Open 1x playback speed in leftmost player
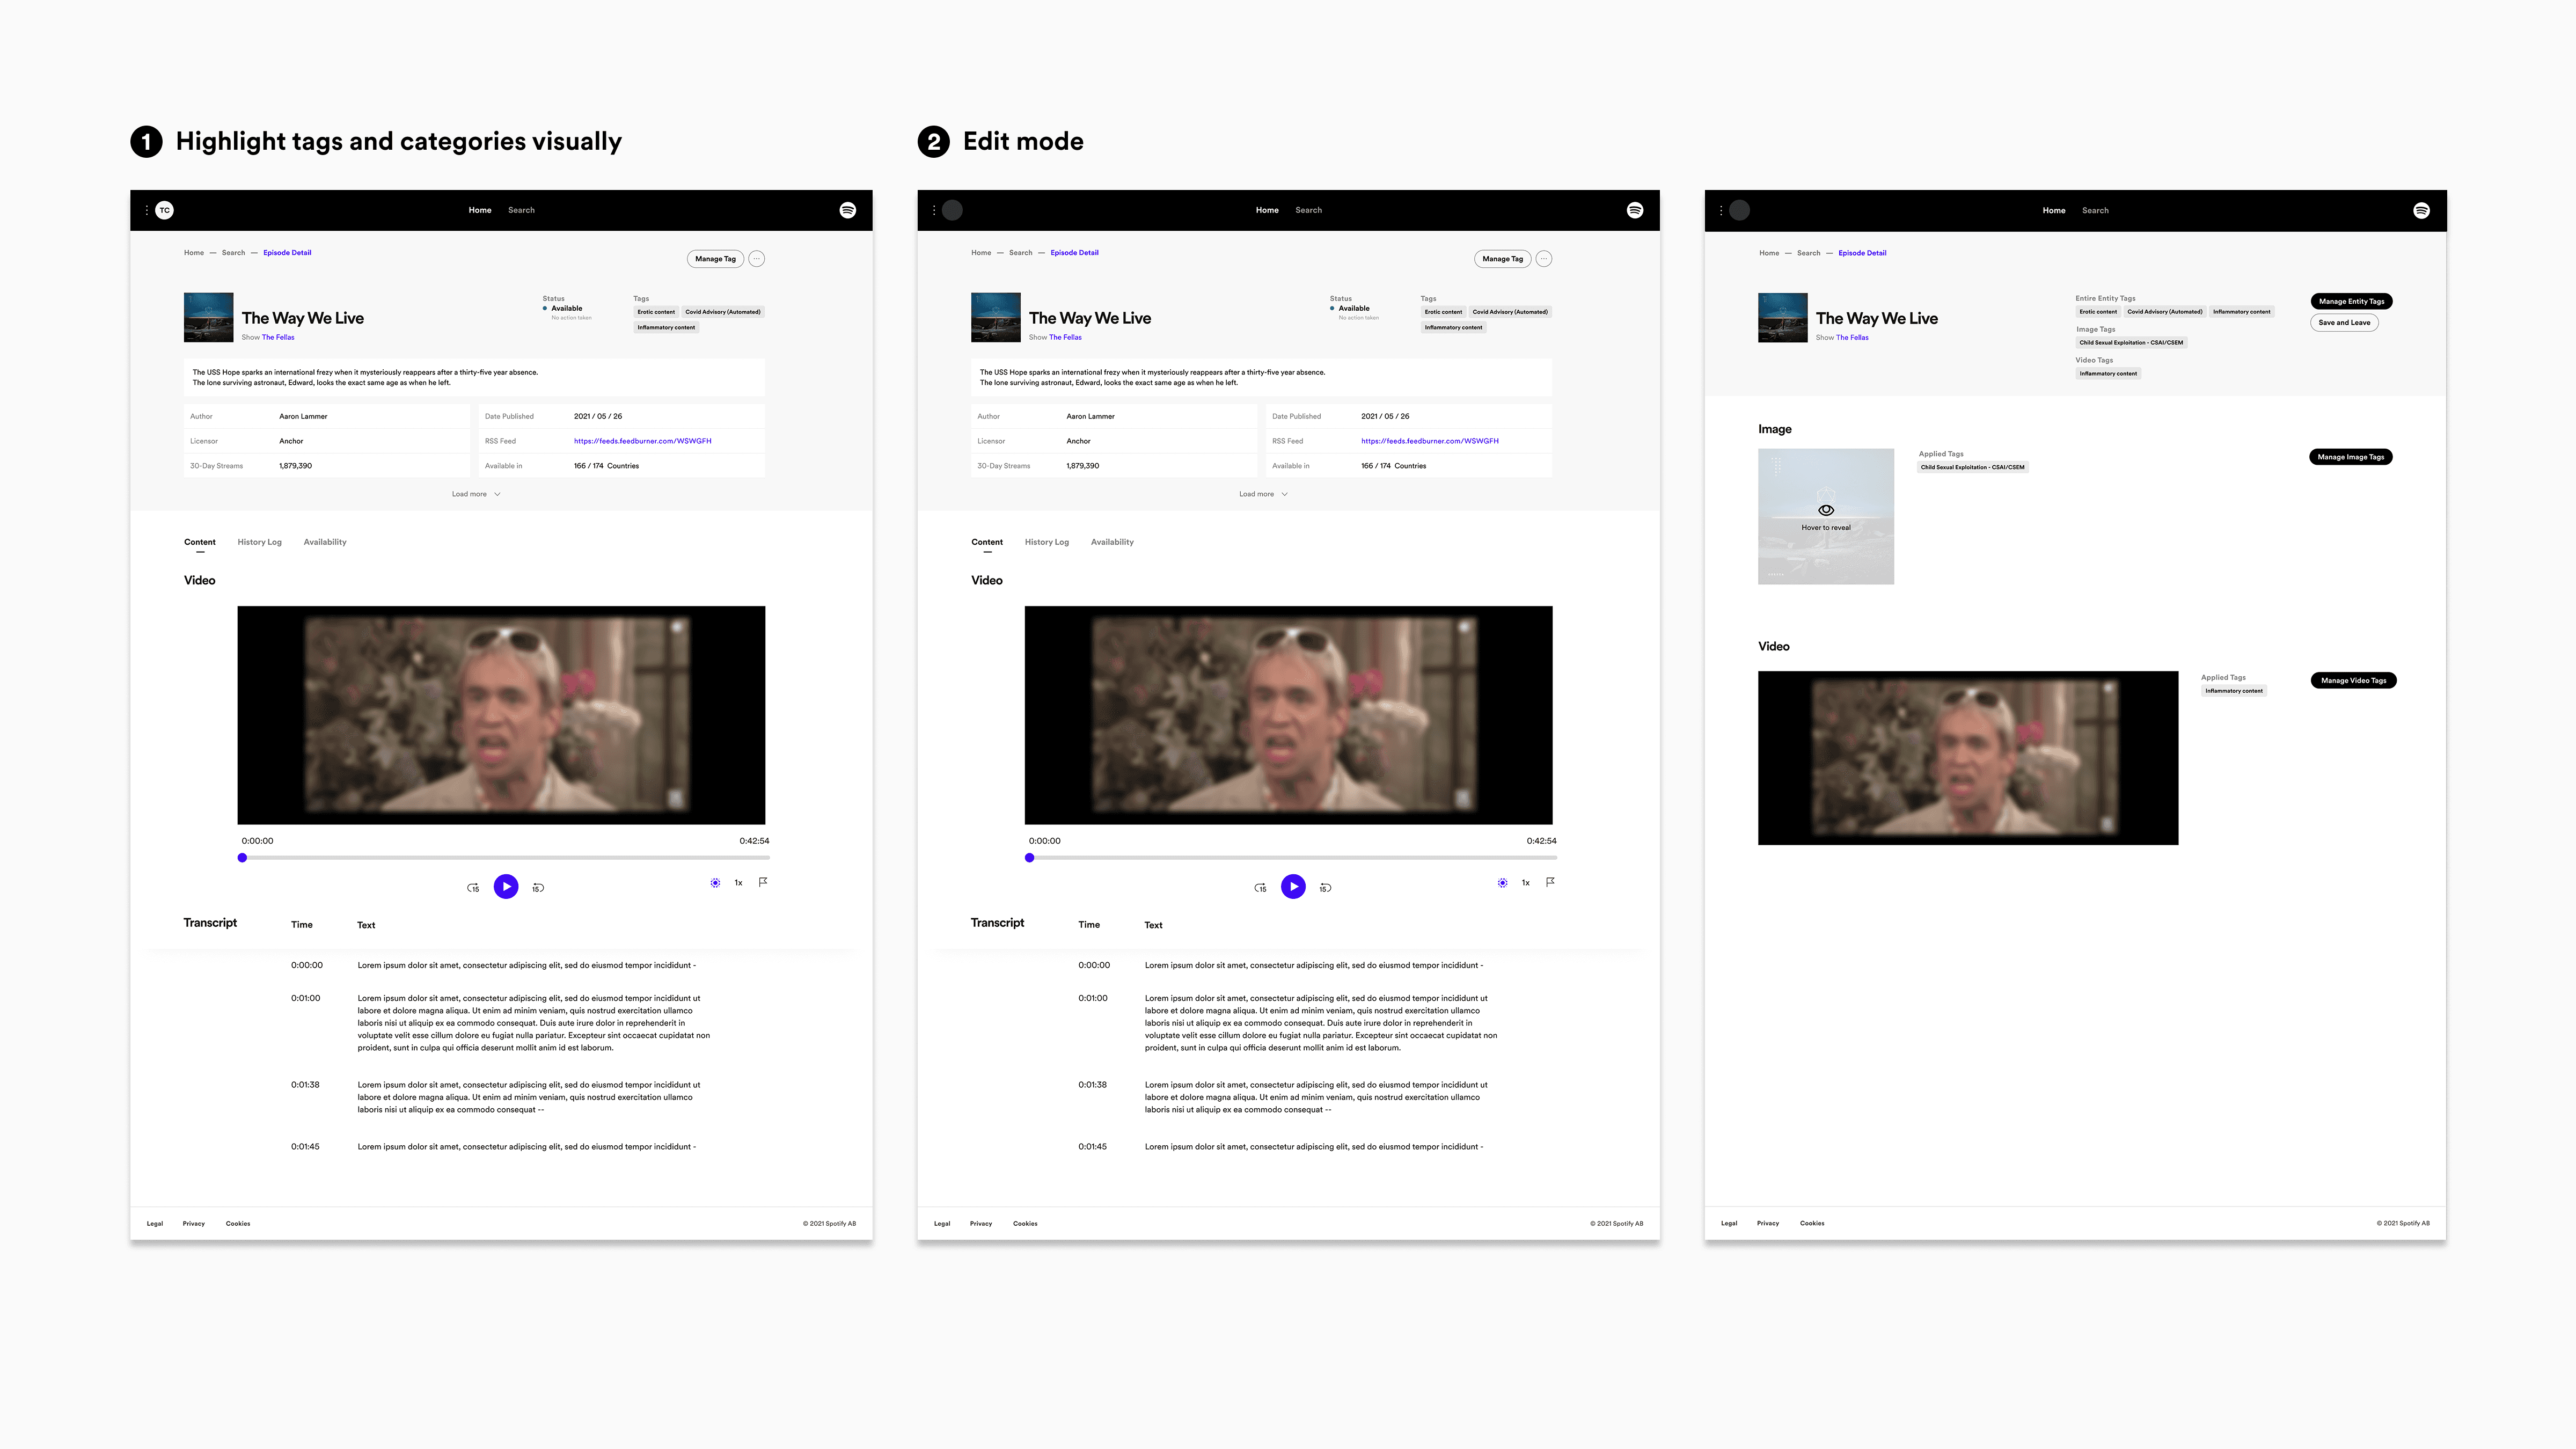This screenshot has width=2576, height=1449. coord(739,883)
